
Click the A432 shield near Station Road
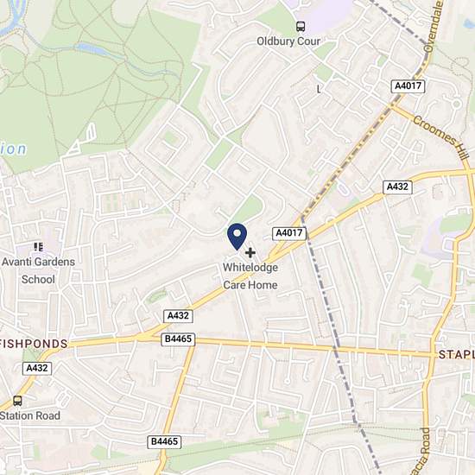(37, 369)
